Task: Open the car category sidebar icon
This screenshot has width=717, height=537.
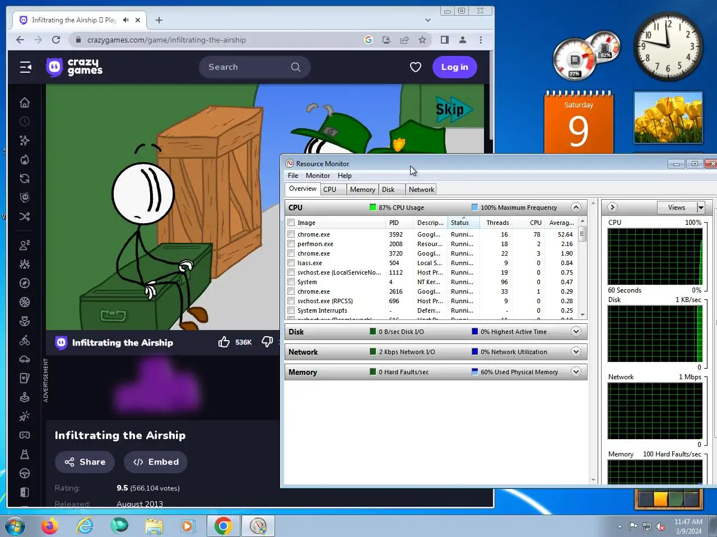Action: pos(25,359)
